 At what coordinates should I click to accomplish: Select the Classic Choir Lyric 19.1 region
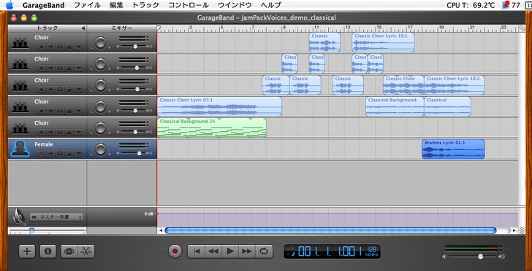[383, 42]
